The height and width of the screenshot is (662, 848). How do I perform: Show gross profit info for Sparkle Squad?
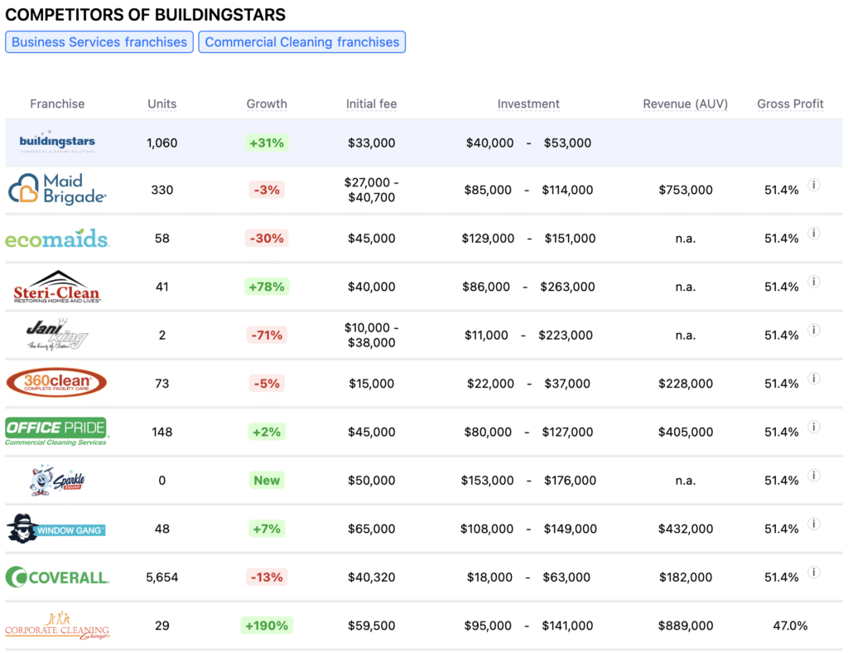point(813,475)
